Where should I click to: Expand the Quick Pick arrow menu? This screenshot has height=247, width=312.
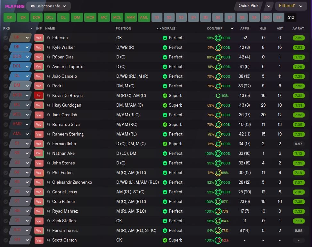(x=269, y=6)
